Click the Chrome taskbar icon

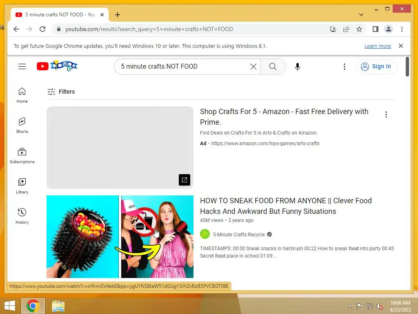(33, 306)
